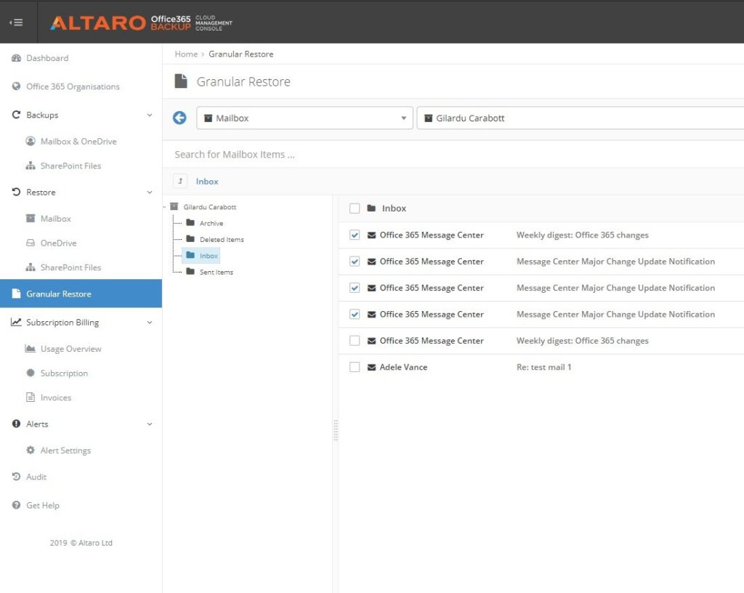Open Get Help
This screenshot has width=744, height=593.
43,505
